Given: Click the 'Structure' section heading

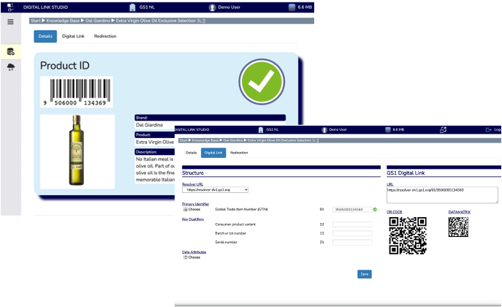Looking at the screenshot, I should pyautogui.click(x=193, y=173).
